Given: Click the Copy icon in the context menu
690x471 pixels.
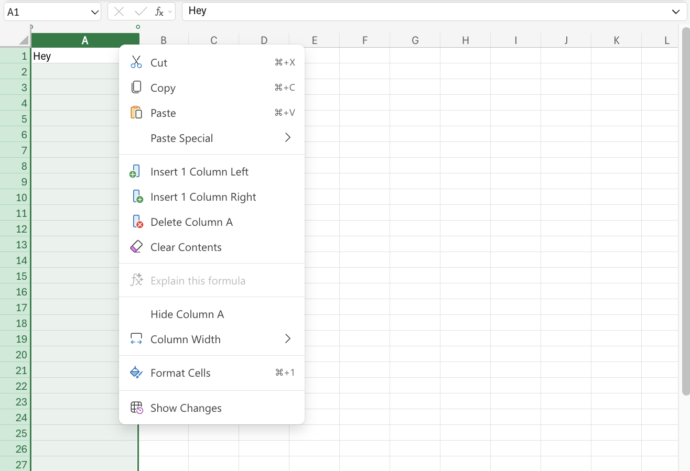Looking at the screenshot, I should [x=137, y=87].
